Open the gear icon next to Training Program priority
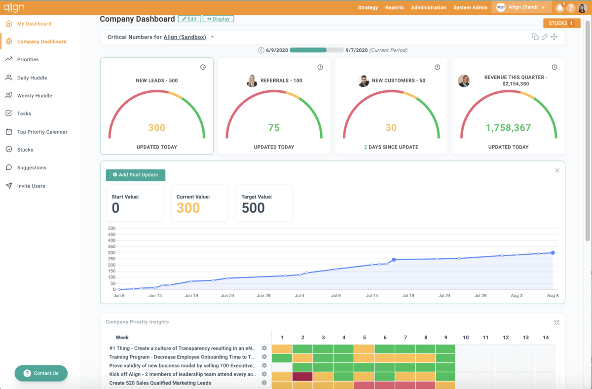The width and height of the screenshot is (592, 389). [264, 357]
